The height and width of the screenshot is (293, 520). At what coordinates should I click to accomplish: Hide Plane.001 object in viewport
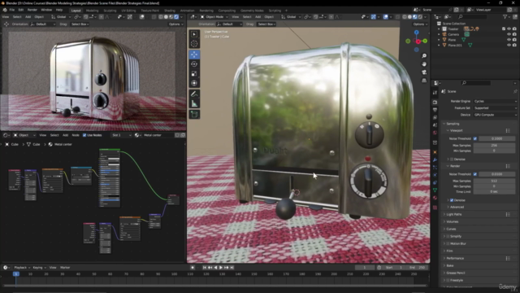coord(509,45)
